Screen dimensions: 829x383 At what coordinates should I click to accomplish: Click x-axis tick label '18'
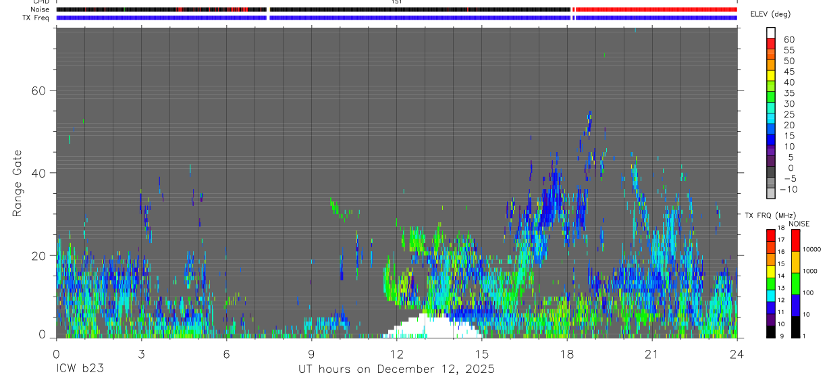tap(566, 354)
